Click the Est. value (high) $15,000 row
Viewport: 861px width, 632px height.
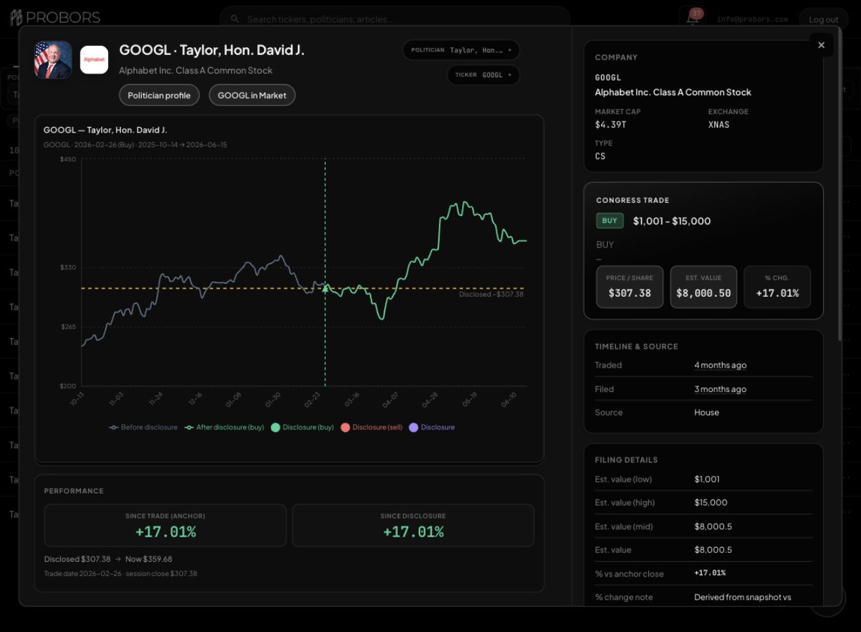pos(704,502)
